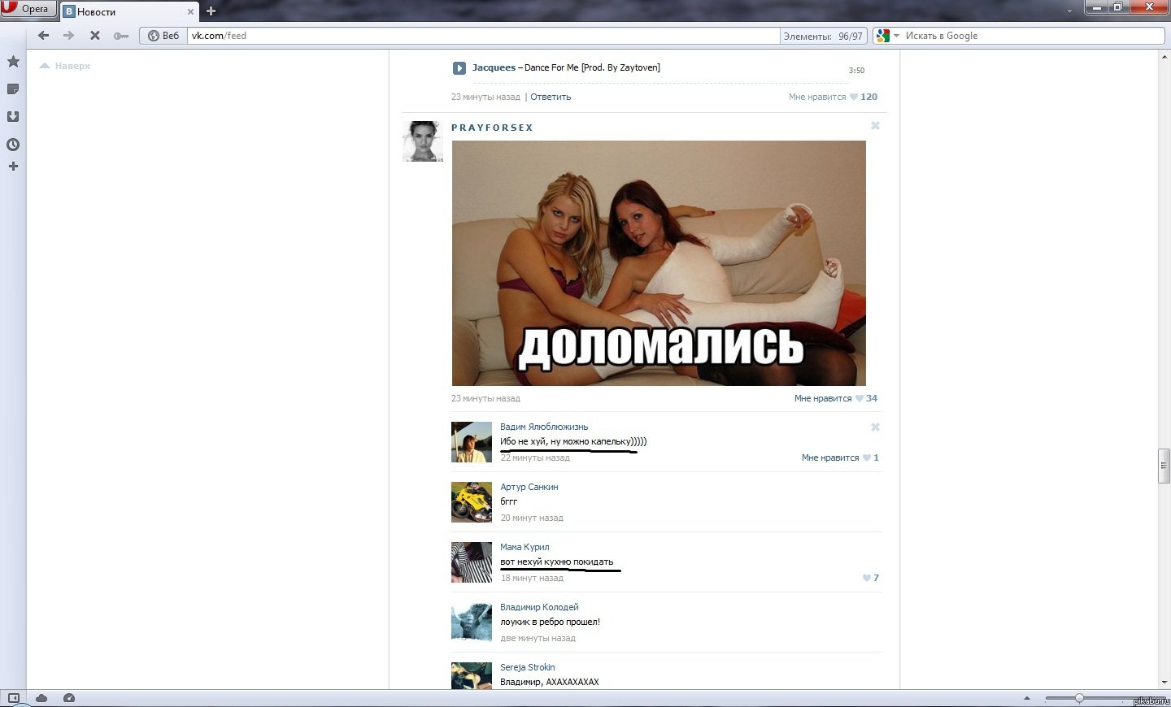Click the plus icon to add sidebar panel
The height and width of the screenshot is (707, 1171).
pos(13,167)
